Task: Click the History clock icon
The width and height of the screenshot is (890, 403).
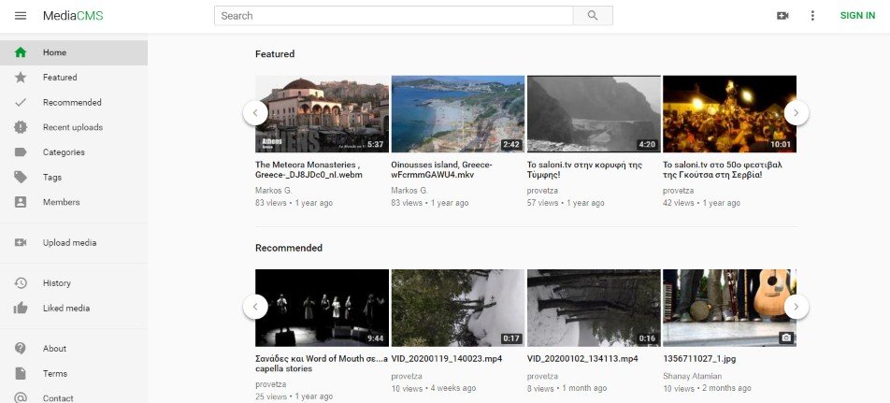Action: pos(21,283)
